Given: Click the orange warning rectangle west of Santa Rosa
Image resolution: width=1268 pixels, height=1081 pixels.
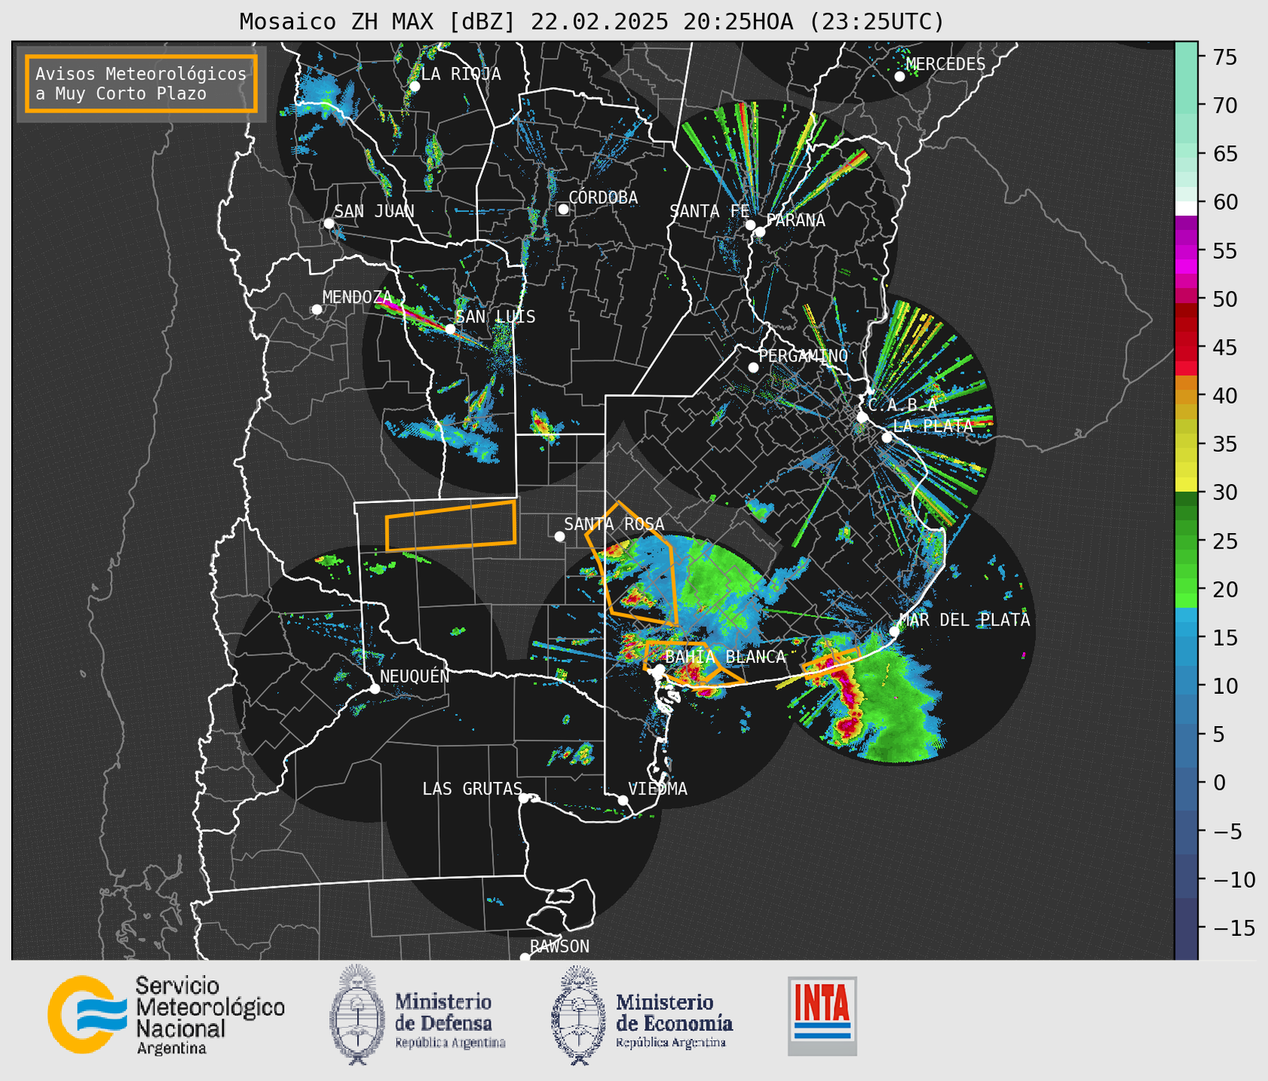Looking at the screenshot, I should pos(451,525).
